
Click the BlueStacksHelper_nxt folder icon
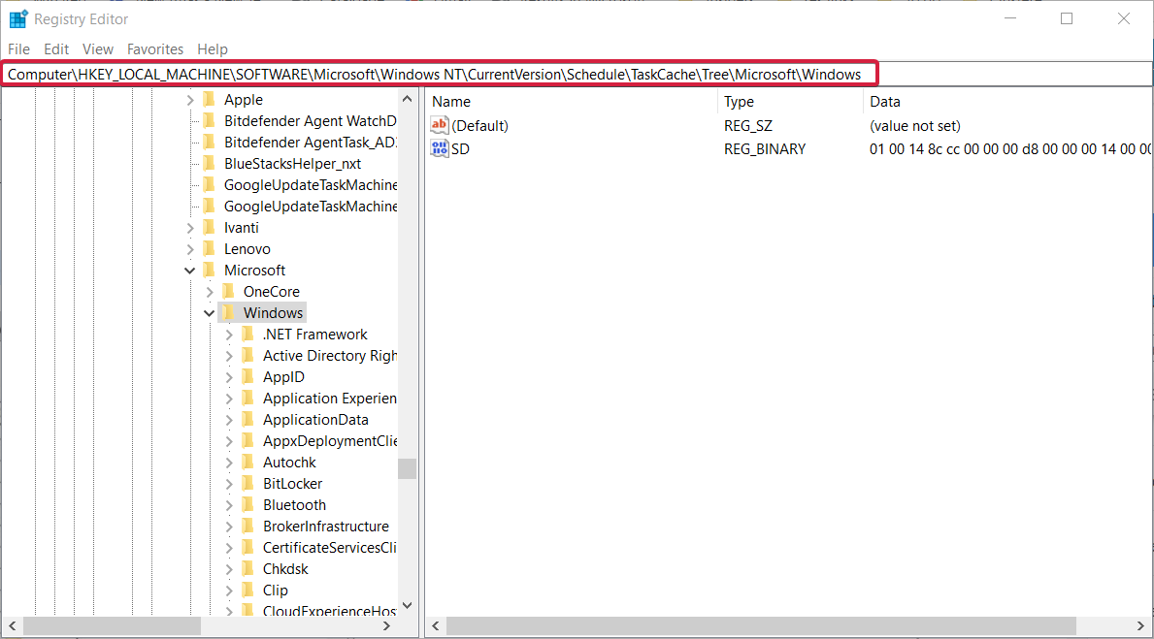pos(209,163)
